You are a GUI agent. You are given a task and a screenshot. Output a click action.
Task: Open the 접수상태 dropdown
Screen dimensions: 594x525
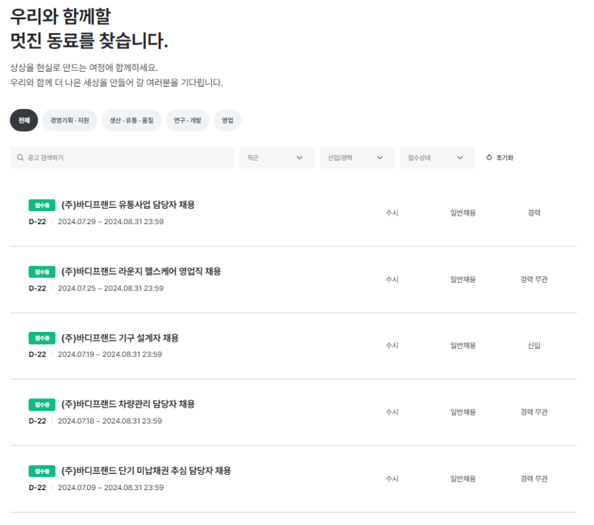coord(437,157)
